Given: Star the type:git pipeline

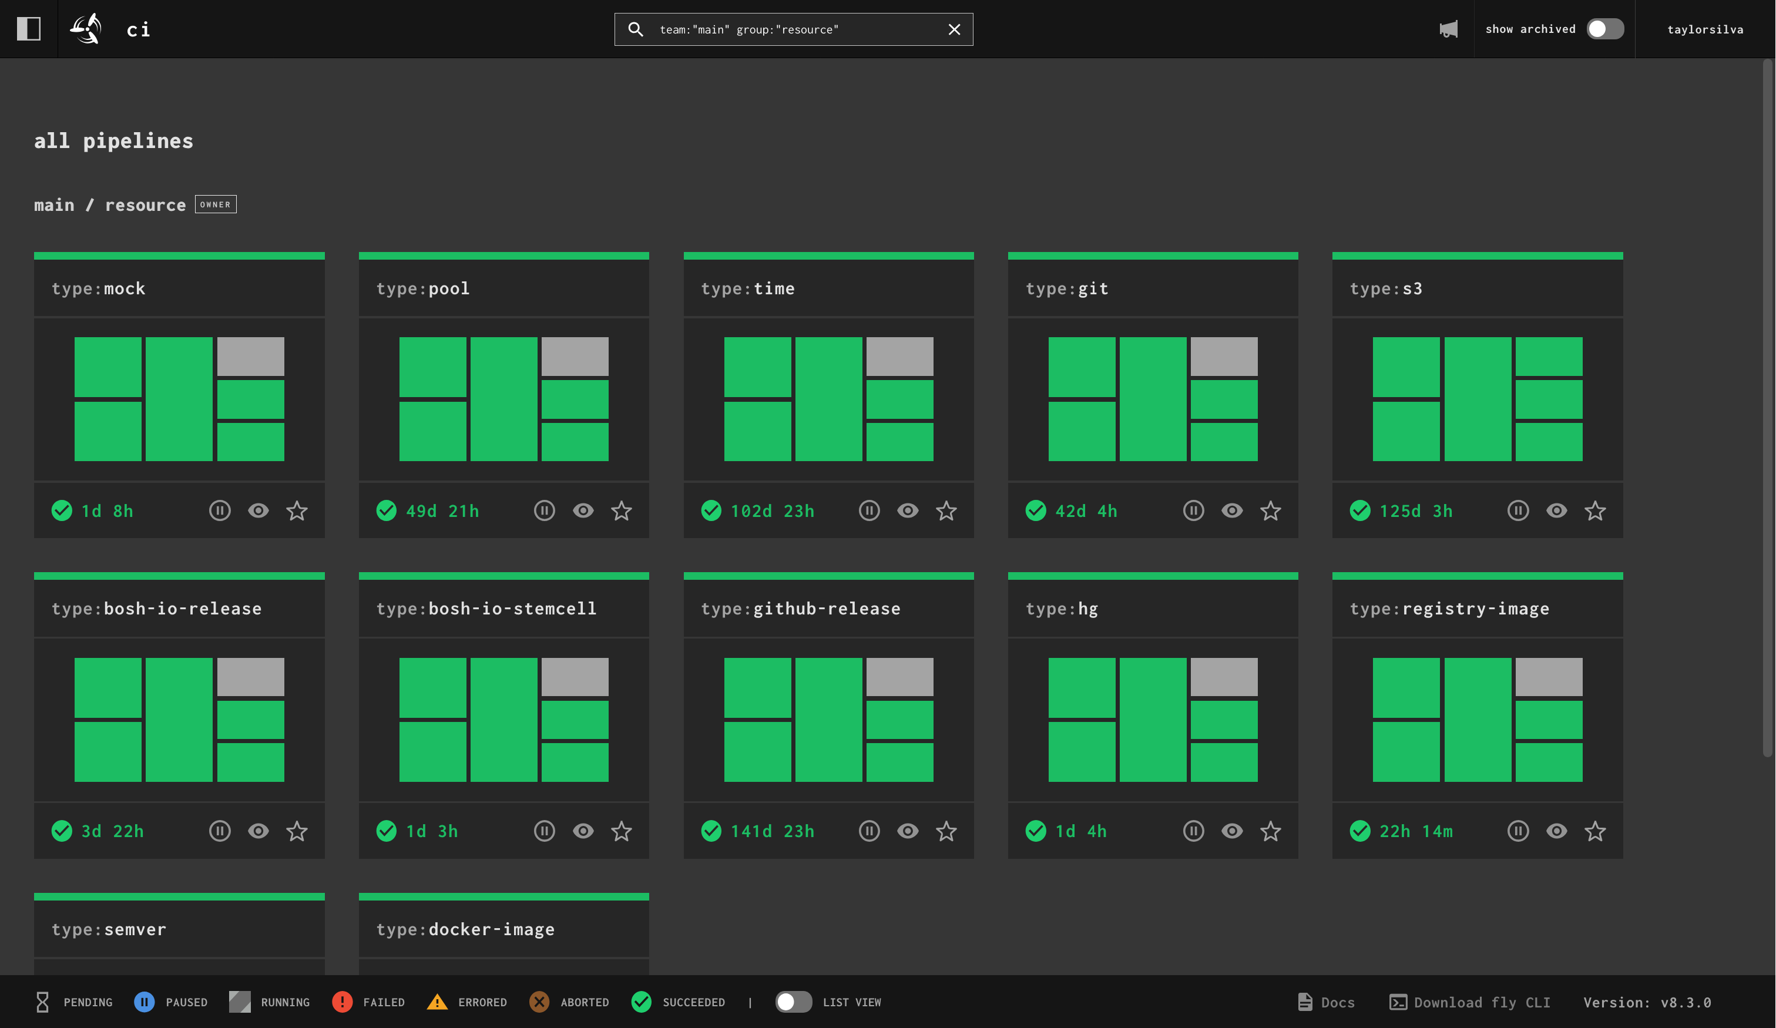Looking at the screenshot, I should pyautogui.click(x=1271, y=510).
